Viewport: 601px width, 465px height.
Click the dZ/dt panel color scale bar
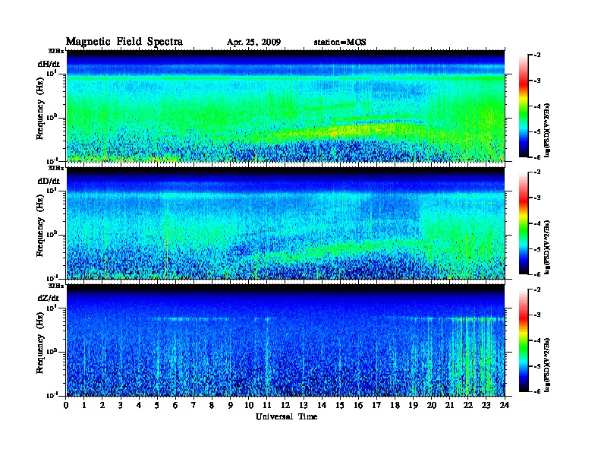coord(524,340)
